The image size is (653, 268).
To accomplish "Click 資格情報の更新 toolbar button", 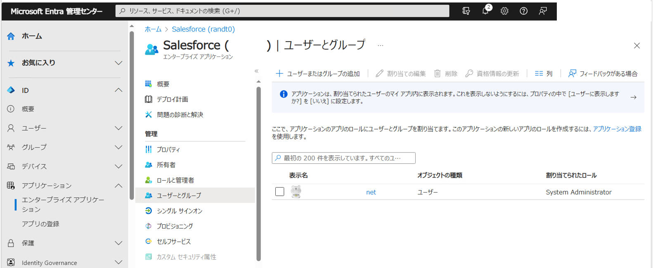I will pyautogui.click(x=492, y=73).
